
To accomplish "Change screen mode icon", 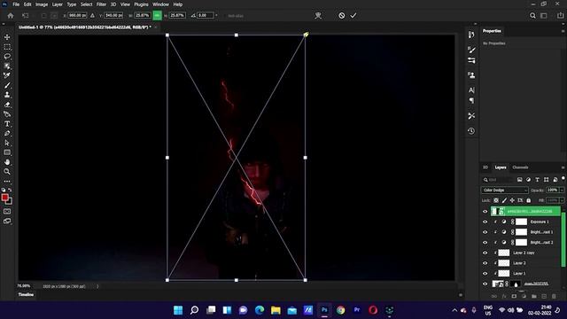I will [x=7, y=221].
